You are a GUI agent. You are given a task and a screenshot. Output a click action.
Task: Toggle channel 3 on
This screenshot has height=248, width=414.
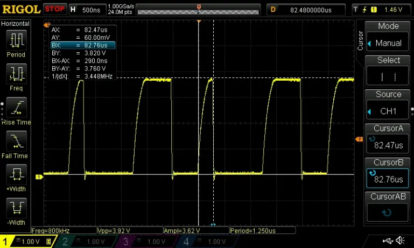click(x=146, y=242)
